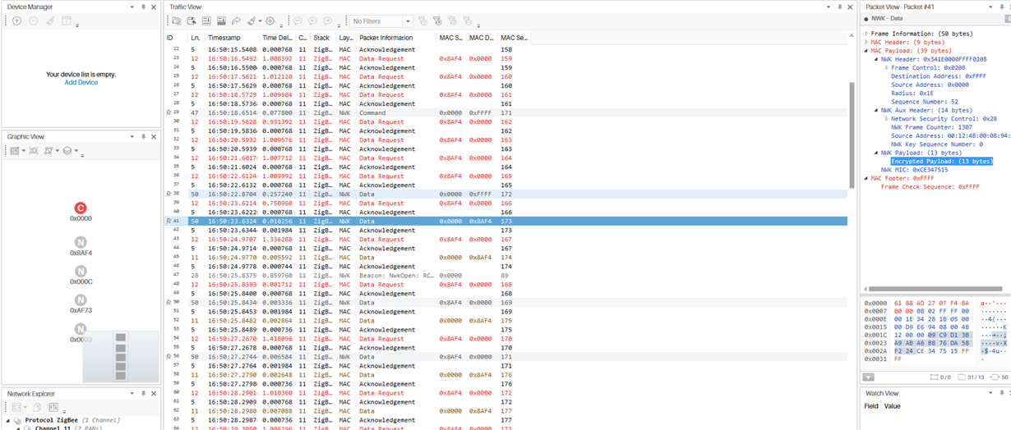Click the save capture icon in Traffic View
The width and height of the screenshot is (1011, 430).
(x=191, y=21)
